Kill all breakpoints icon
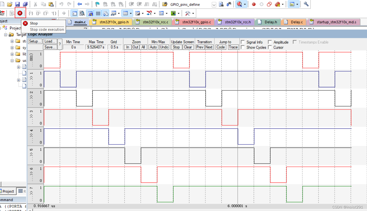Viewport: 367px width, 211px height. click(x=278, y=4)
